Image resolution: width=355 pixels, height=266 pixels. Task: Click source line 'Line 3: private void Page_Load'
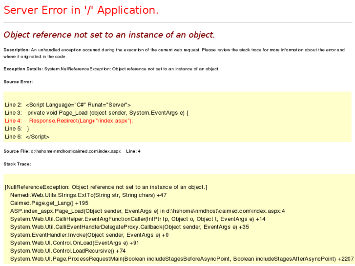97,113
